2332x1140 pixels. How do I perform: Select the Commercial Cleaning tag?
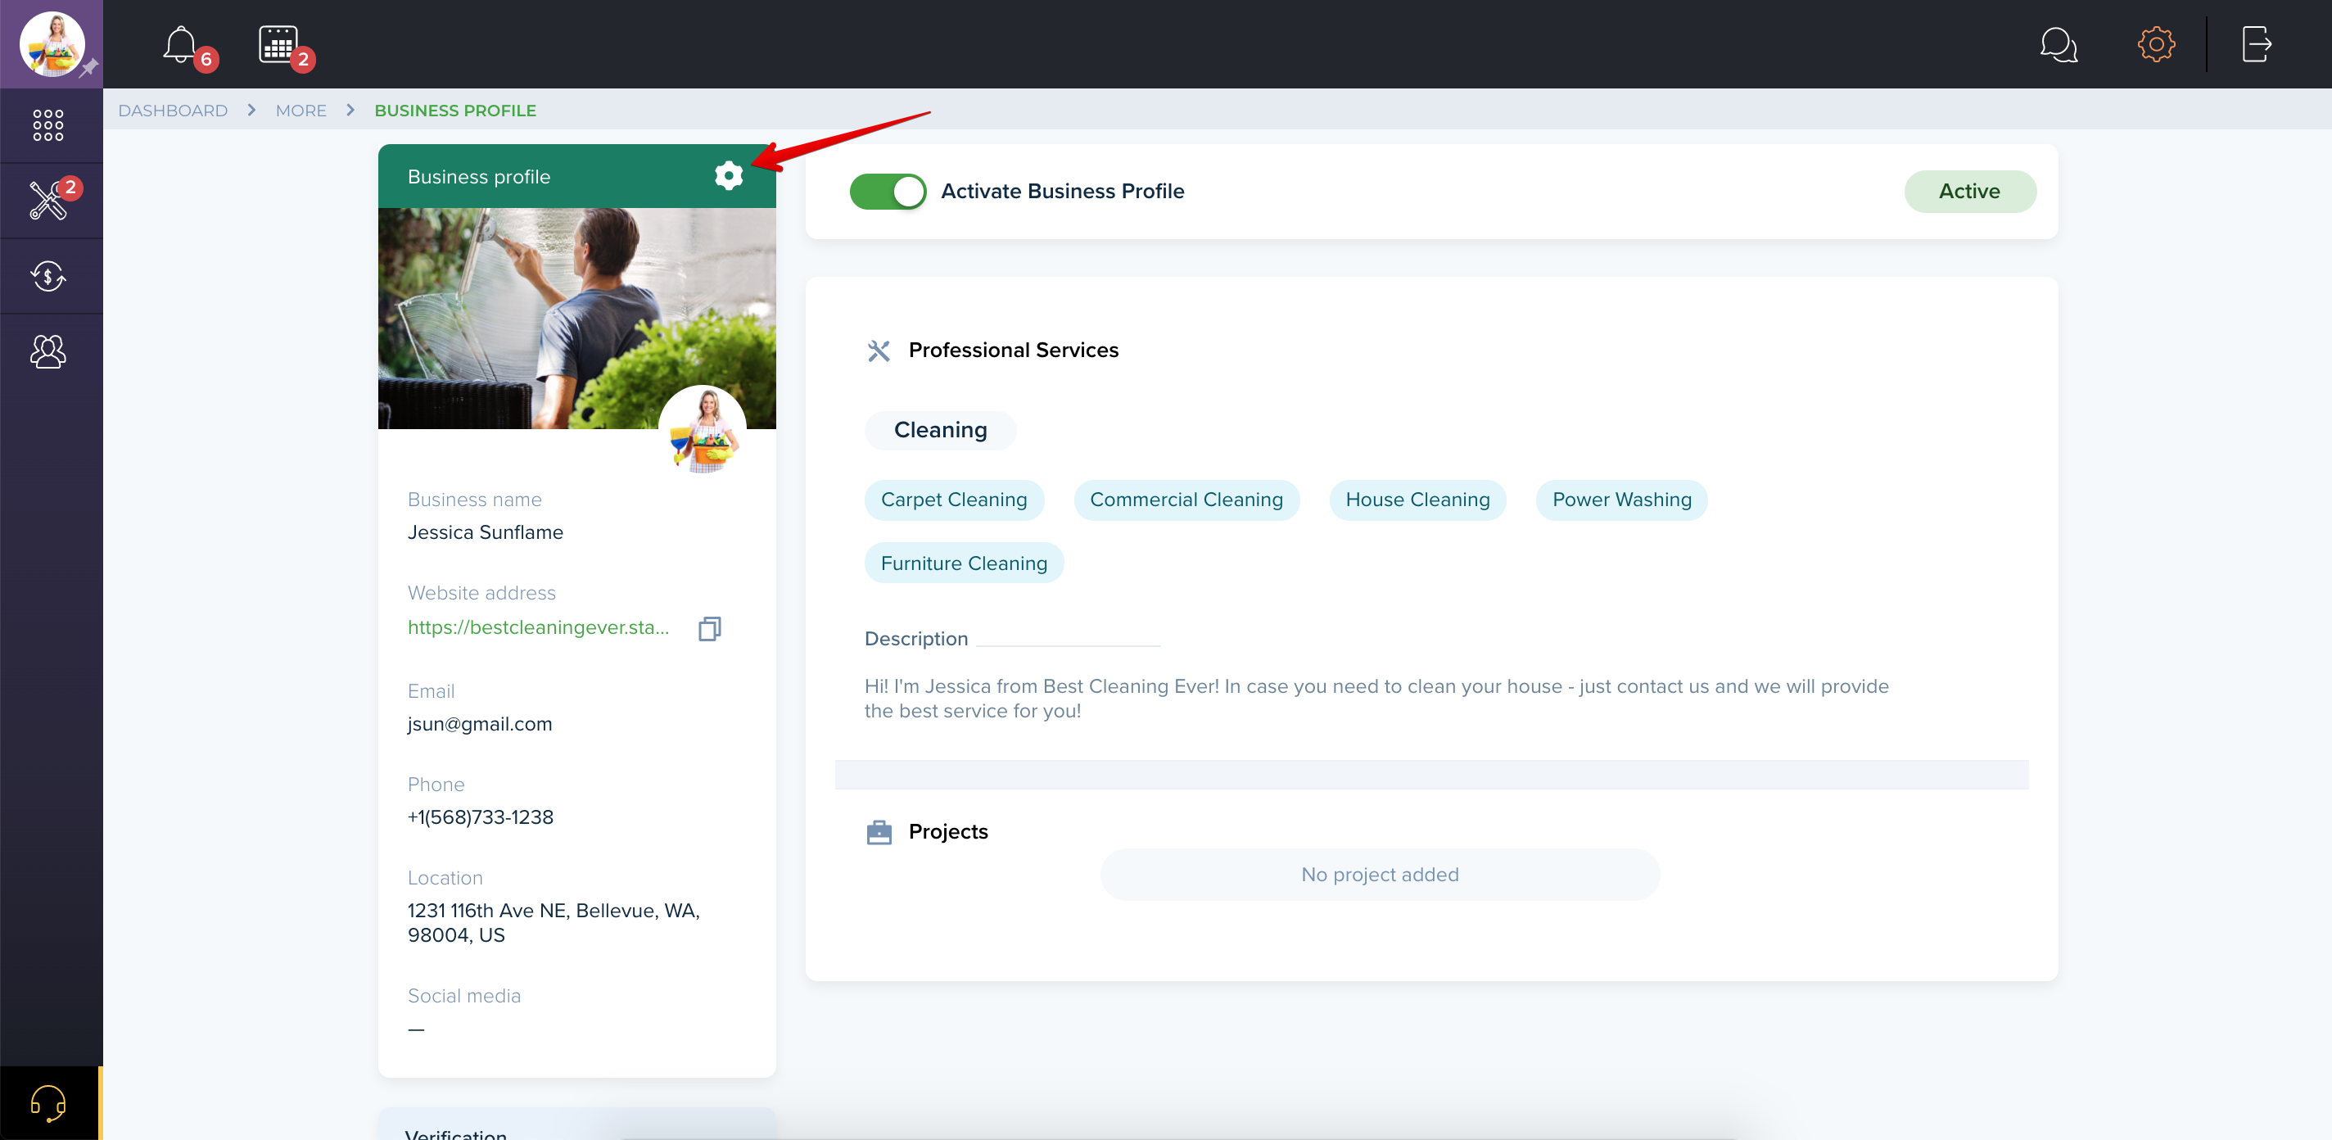coord(1186,500)
